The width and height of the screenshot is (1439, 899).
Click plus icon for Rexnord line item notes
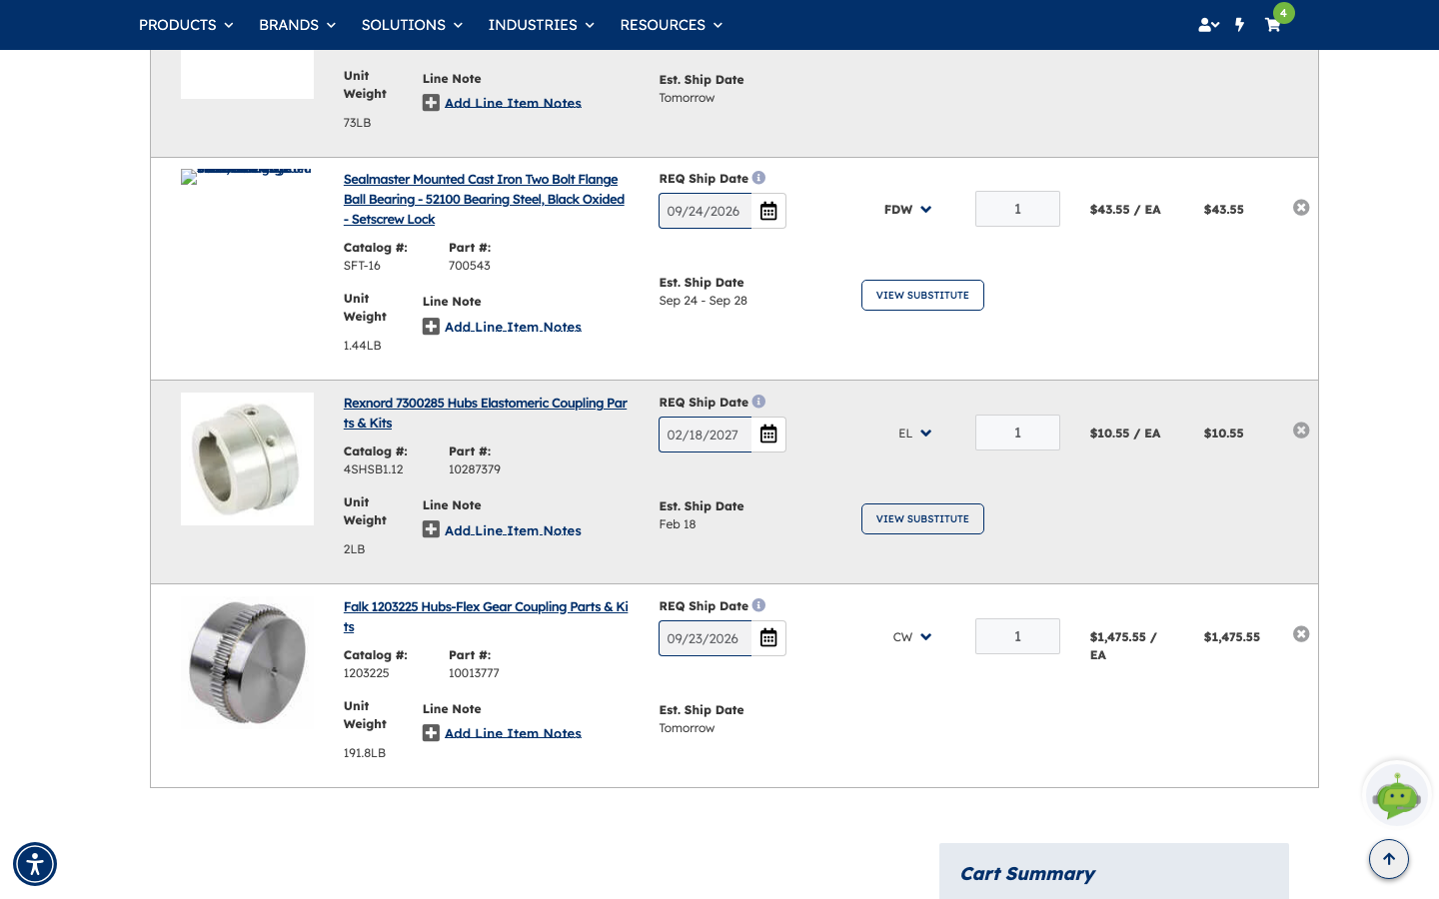pyautogui.click(x=431, y=529)
